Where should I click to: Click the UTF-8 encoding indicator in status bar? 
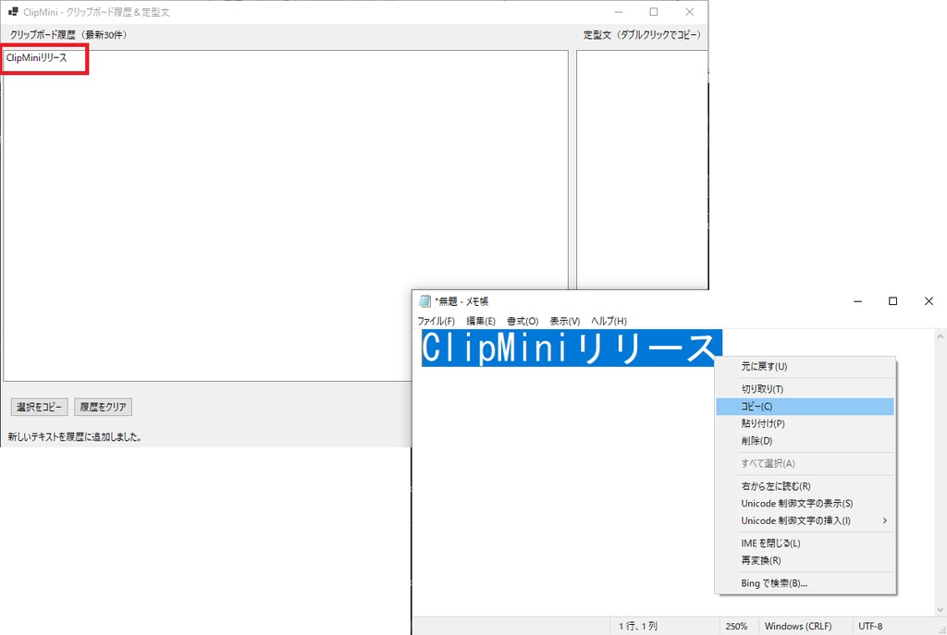pyautogui.click(x=870, y=626)
